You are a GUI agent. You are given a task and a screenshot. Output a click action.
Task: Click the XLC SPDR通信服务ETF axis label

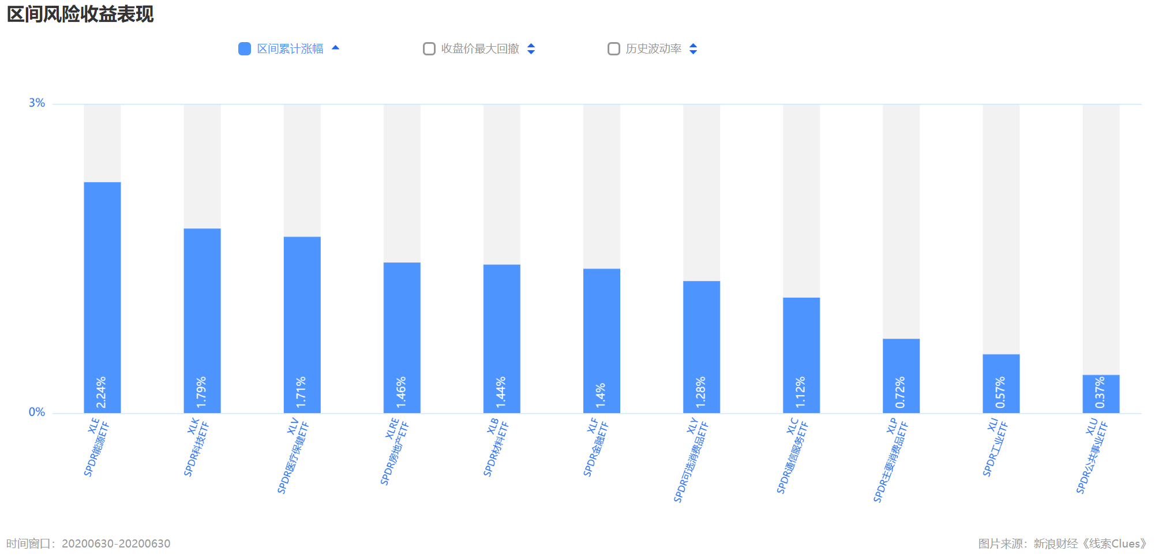(793, 455)
